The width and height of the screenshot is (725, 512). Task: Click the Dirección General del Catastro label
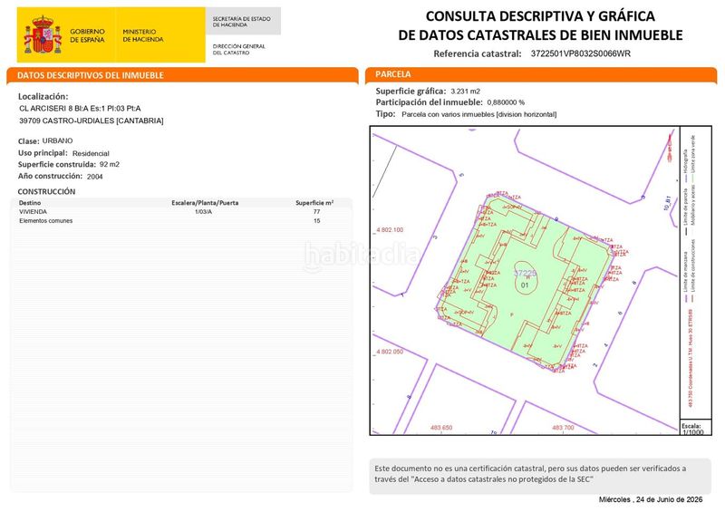pos(239,50)
